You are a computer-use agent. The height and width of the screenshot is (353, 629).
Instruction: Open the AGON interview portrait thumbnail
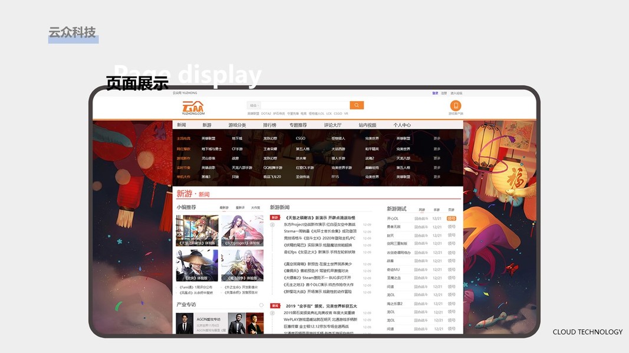pos(185,324)
